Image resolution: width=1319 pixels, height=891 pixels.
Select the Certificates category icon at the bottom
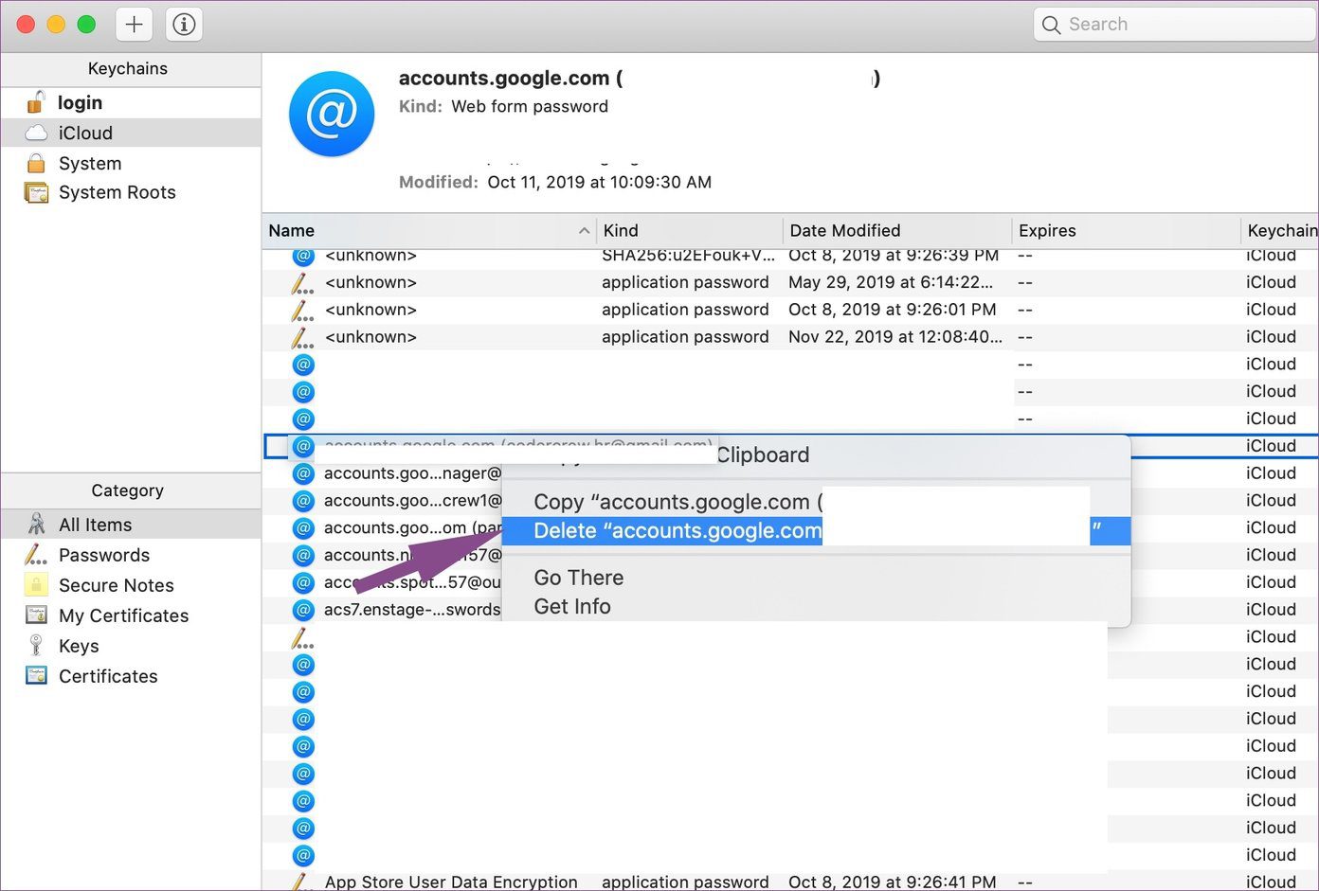point(36,676)
